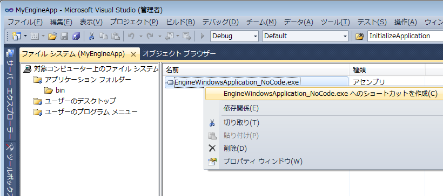Choose へのショートカットを作成(C) from context menu
Screen dimensions: 443x196
324,94
